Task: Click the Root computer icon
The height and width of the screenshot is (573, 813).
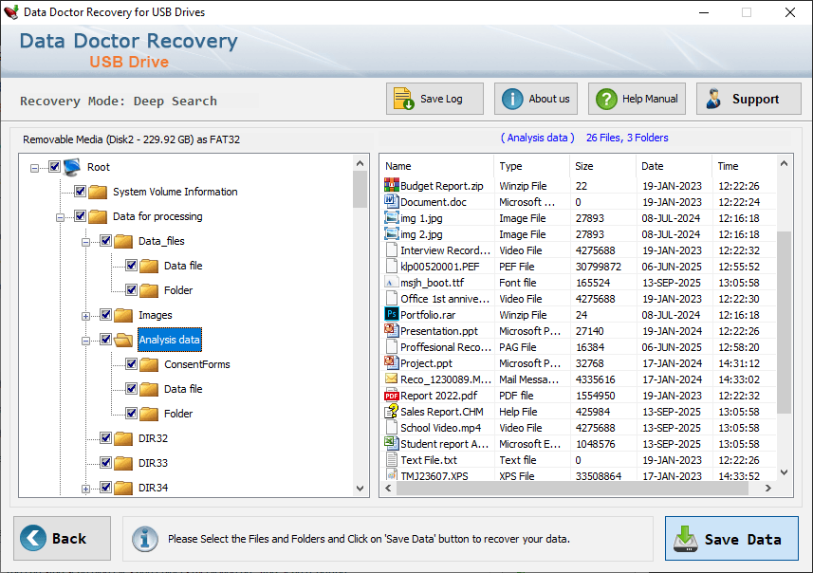Action: tap(72, 167)
